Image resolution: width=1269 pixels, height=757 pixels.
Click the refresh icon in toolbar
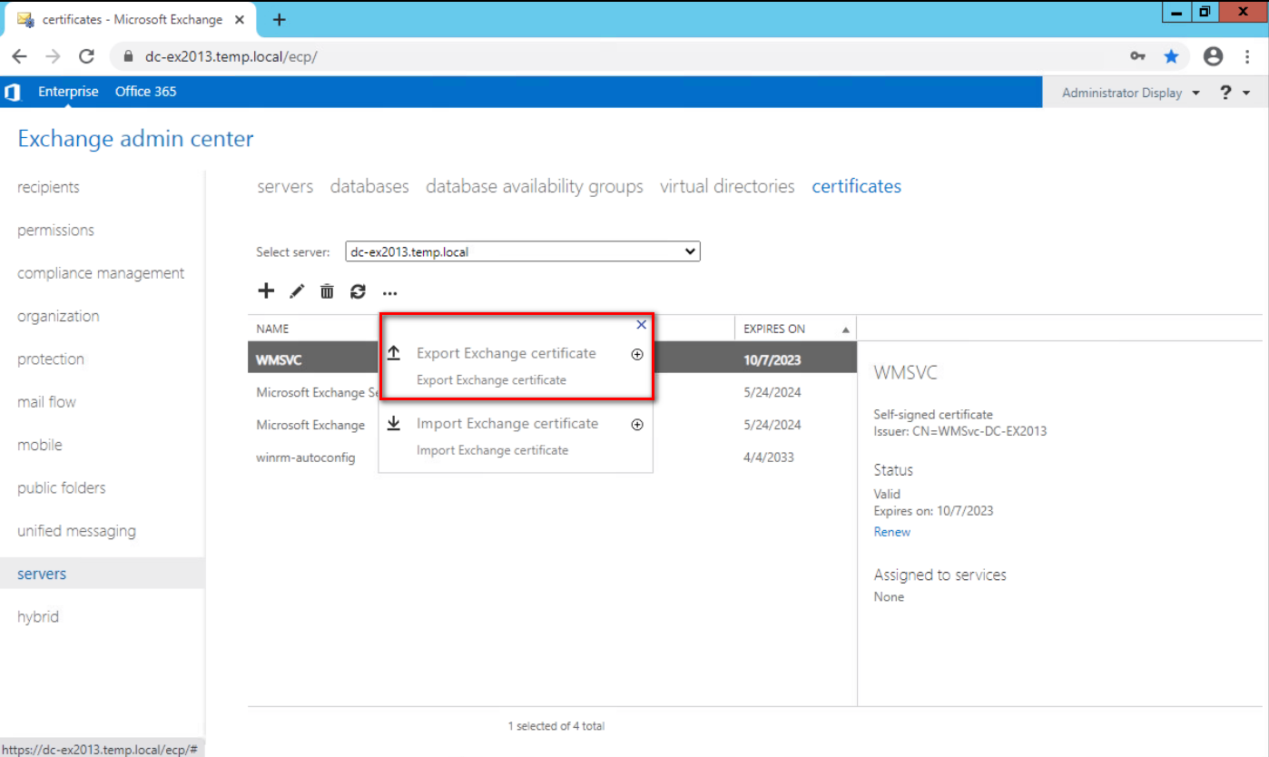point(358,291)
